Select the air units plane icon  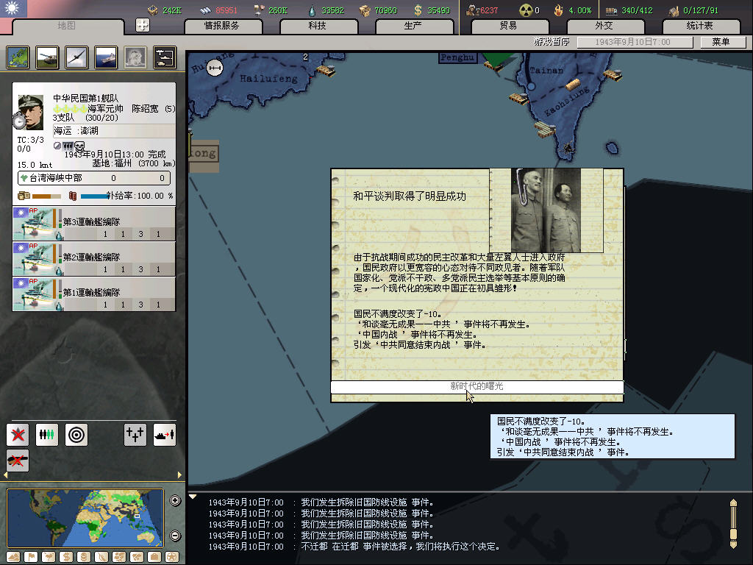[76, 57]
